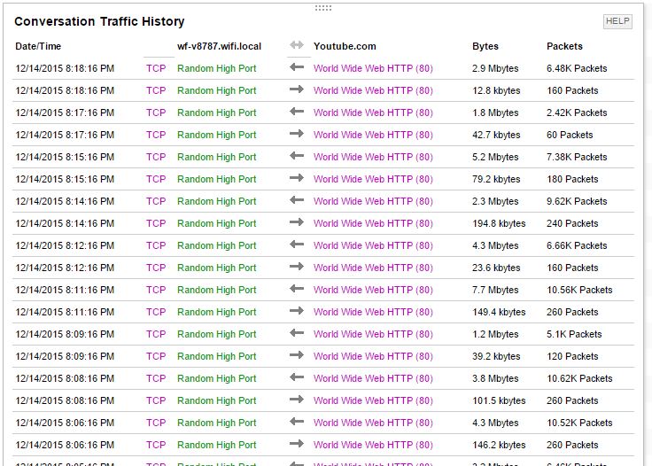Select the 6.48K Packets value

click(577, 68)
